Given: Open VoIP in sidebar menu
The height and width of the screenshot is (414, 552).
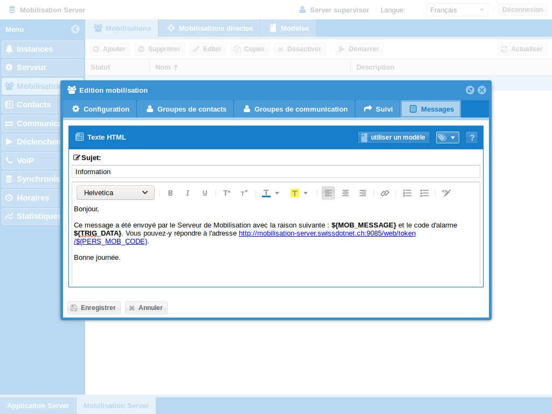Looking at the screenshot, I should click(31, 161).
